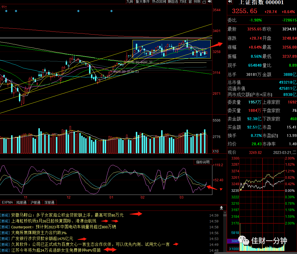Screen dimensions: 297x254
Task: Click the 删自选 button
Action: [173, 2]
